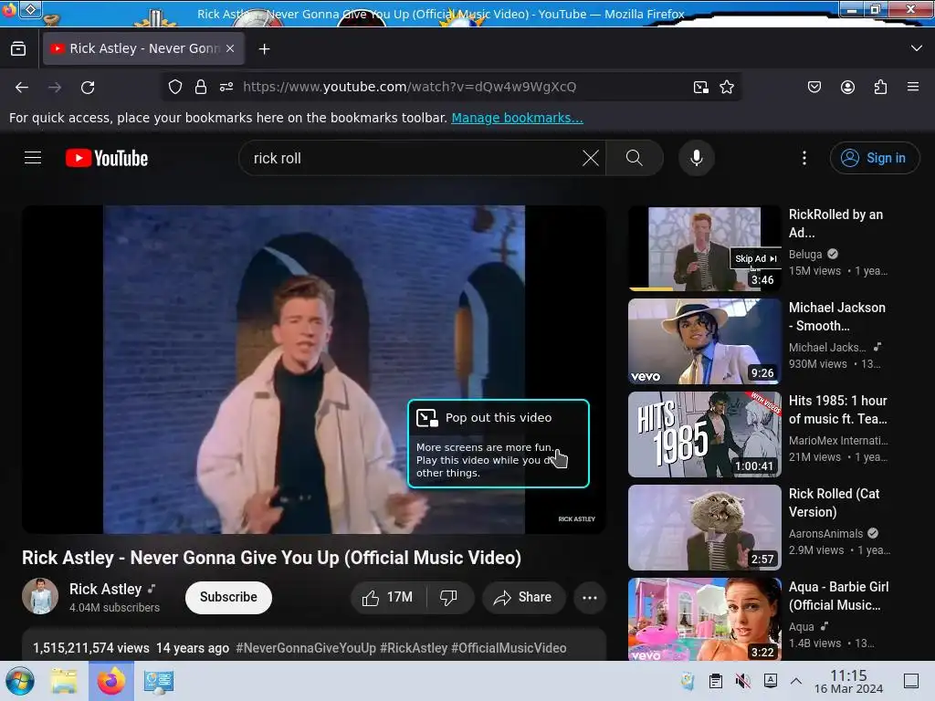Screen dimensions: 935x701
Task: Go to YouTube home via logo
Action: pos(107,158)
